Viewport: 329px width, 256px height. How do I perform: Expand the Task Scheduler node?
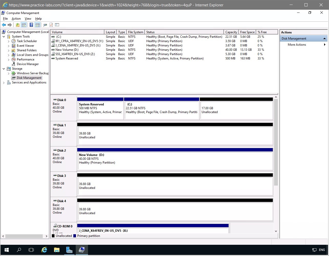tap(9, 41)
